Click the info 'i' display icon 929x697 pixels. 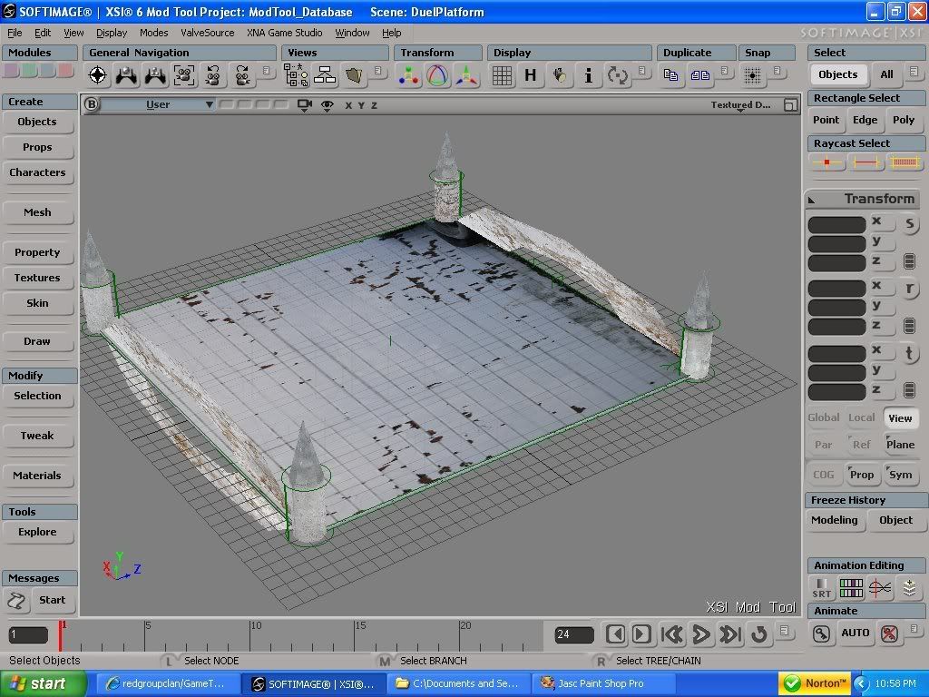pyautogui.click(x=588, y=75)
